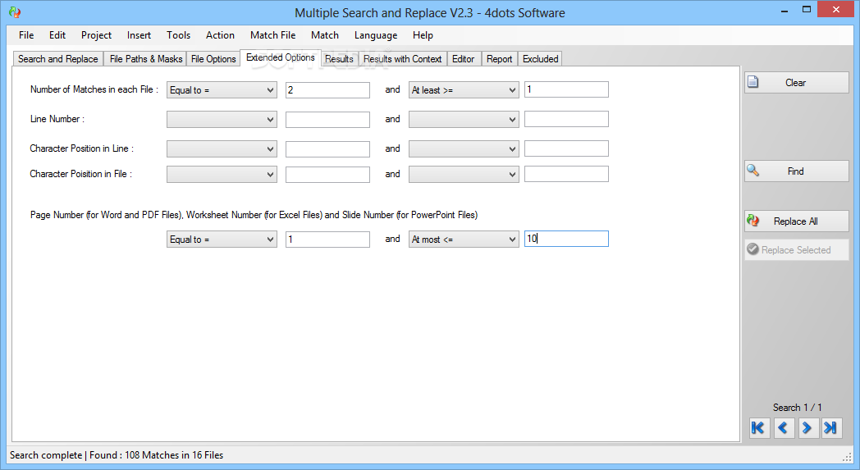Click first Character Position in Line field
This screenshot has width=860, height=470.
click(327, 148)
